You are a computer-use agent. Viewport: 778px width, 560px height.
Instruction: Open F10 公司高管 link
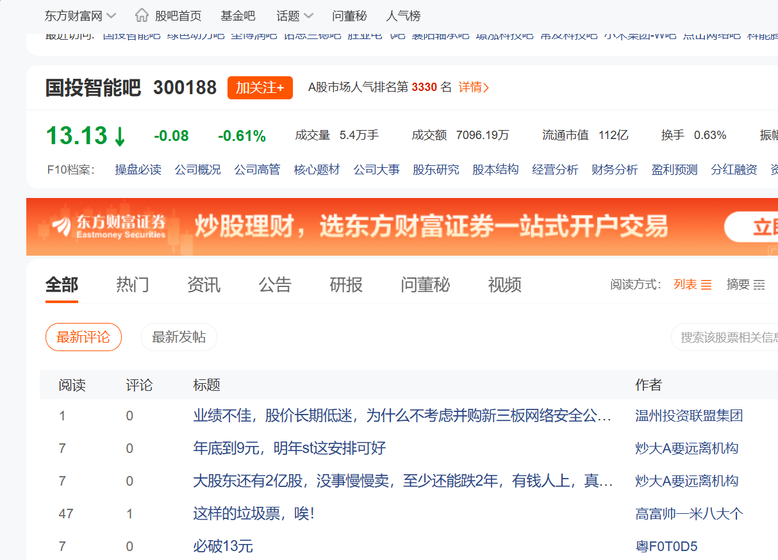click(x=257, y=170)
